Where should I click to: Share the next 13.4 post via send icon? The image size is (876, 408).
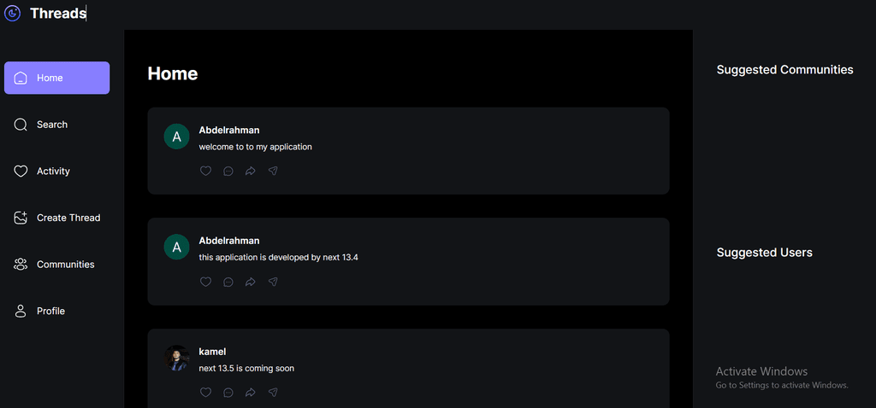pyautogui.click(x=273, y=282)
